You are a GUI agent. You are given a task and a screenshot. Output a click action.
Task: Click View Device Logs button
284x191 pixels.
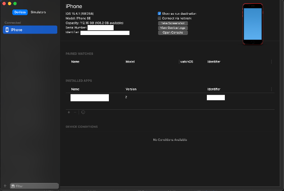click(173, 28)
